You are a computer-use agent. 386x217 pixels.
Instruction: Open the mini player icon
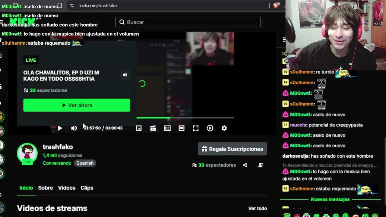(139, 128)
